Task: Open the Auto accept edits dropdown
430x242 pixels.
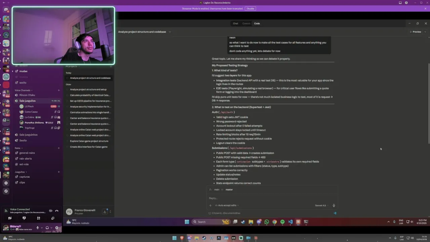Action: click(x=227, y=205)
